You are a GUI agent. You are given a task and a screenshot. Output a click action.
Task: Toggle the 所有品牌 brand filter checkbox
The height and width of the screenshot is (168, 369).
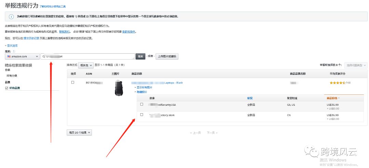click(x=7, y=88)
